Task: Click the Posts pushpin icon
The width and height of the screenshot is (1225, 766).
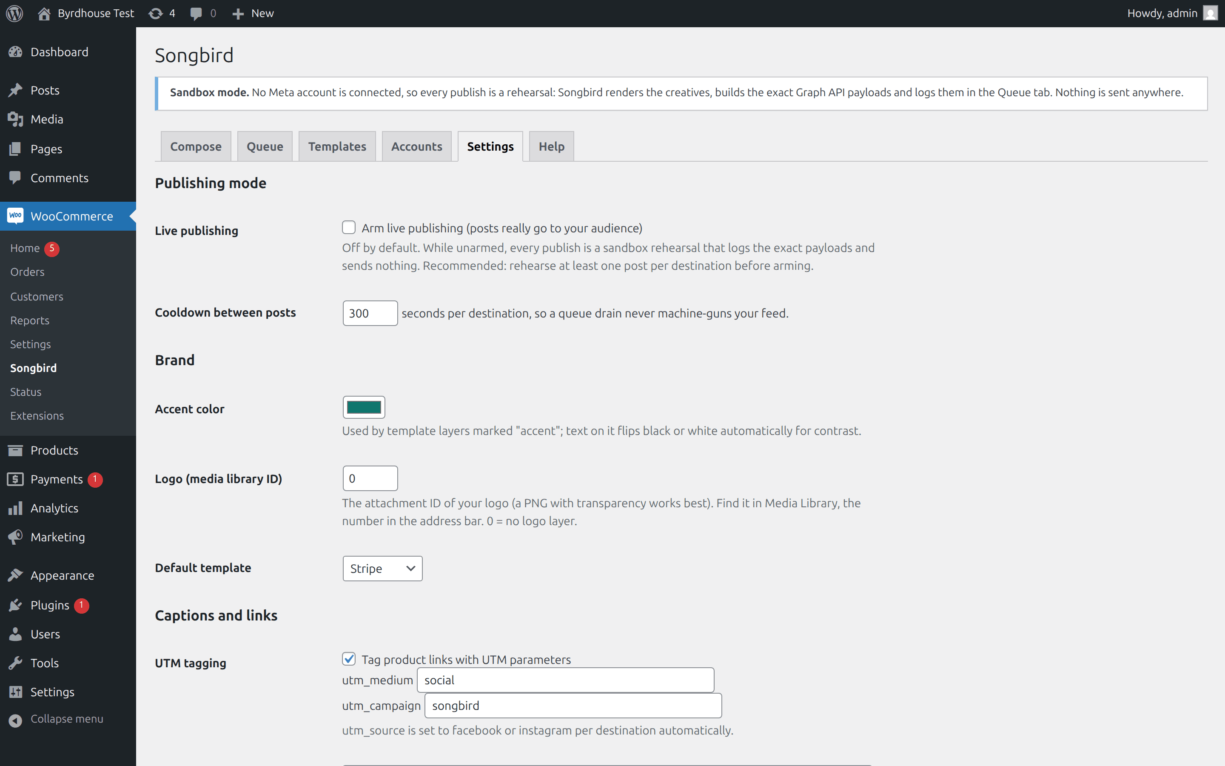Action: 16,90
